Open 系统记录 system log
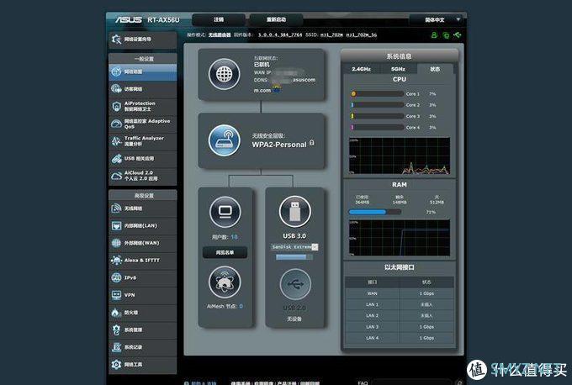 (143, 347)
